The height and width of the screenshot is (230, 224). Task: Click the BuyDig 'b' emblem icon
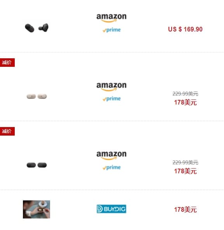pyautogui.click(x=100, y=209)
